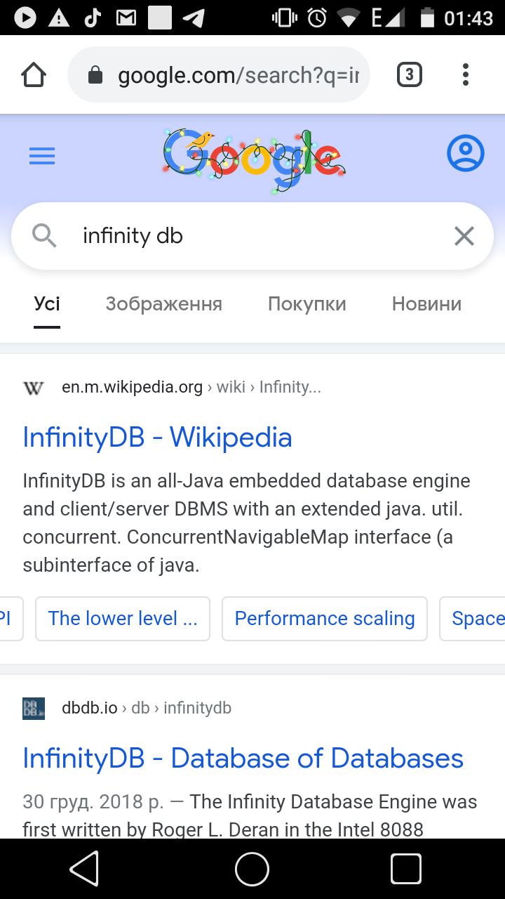Open Chrome three-dot overflow menu
The height and width of the screenshot is (899, 505).
[x=465, y=74]
